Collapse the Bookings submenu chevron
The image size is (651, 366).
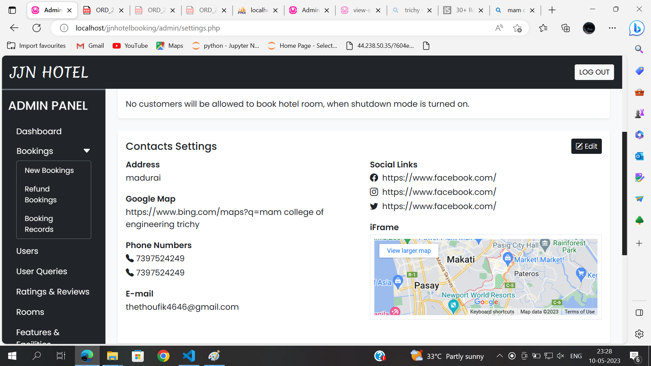click(87, 150)
